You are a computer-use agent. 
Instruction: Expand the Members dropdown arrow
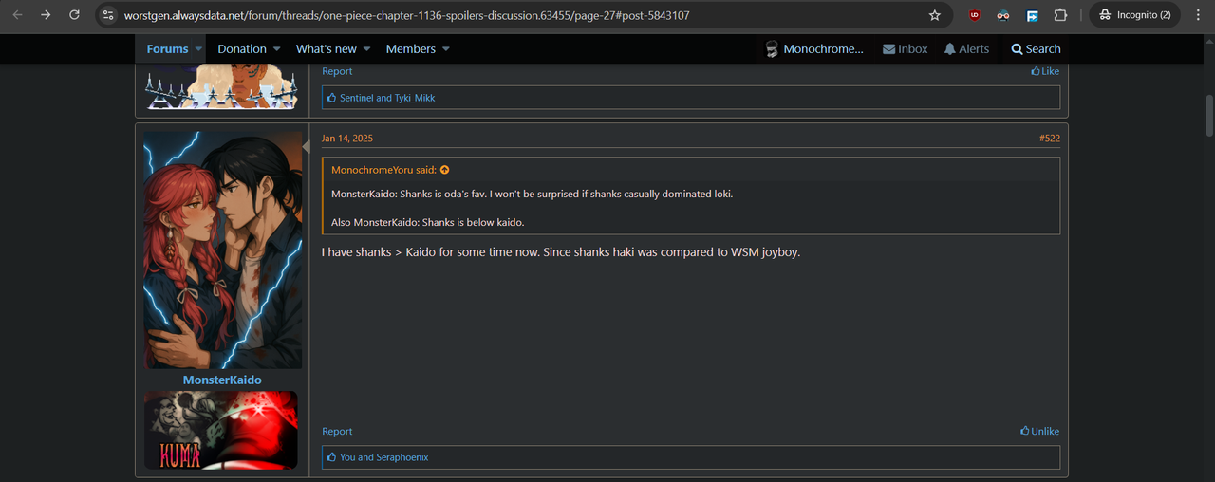[446, 49]
